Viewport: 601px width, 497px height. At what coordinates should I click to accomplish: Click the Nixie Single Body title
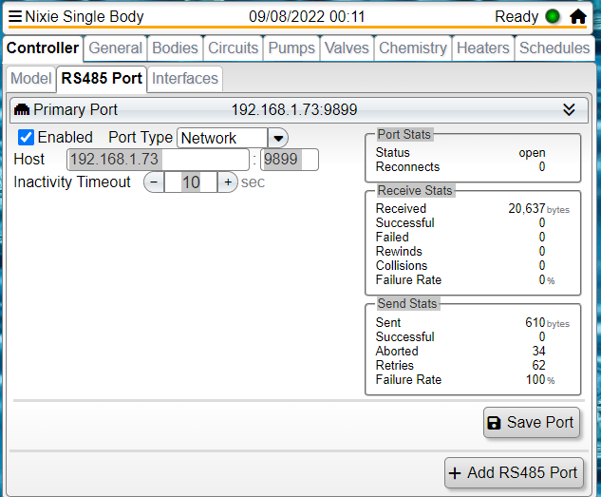[85, 16]
